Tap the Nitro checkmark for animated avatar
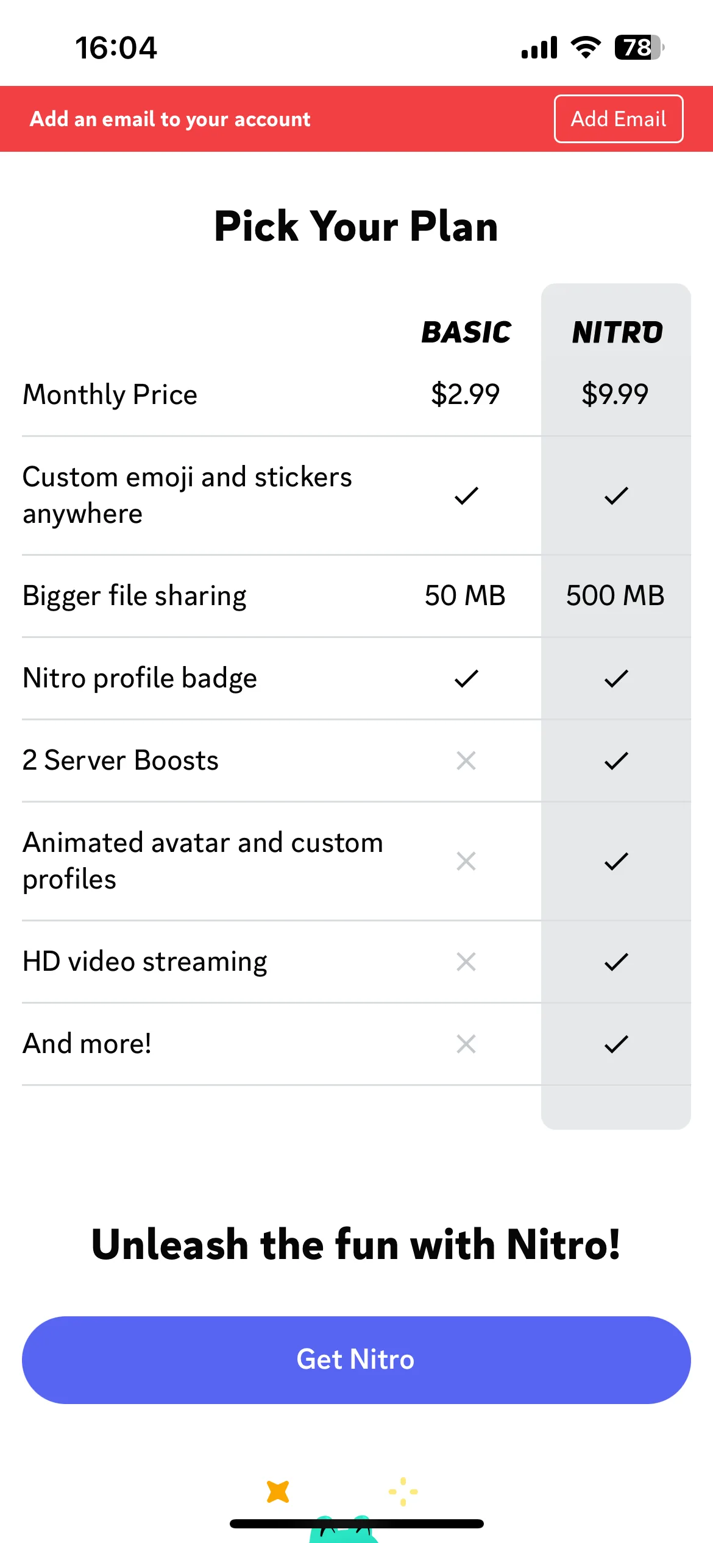713x1543 pixels. pyautogui.click(x=616, y=861)
